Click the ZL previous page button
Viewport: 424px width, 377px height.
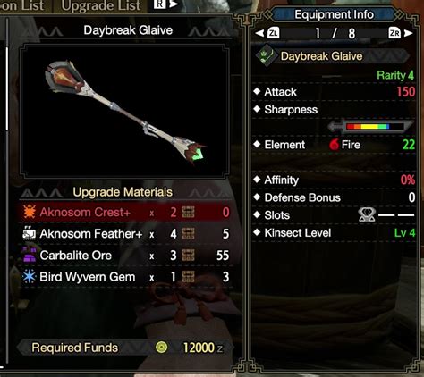[x=273, y=33]
